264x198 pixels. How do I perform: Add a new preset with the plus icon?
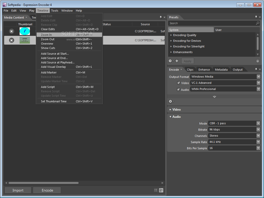pyautogui.click(x=177, y=61)
